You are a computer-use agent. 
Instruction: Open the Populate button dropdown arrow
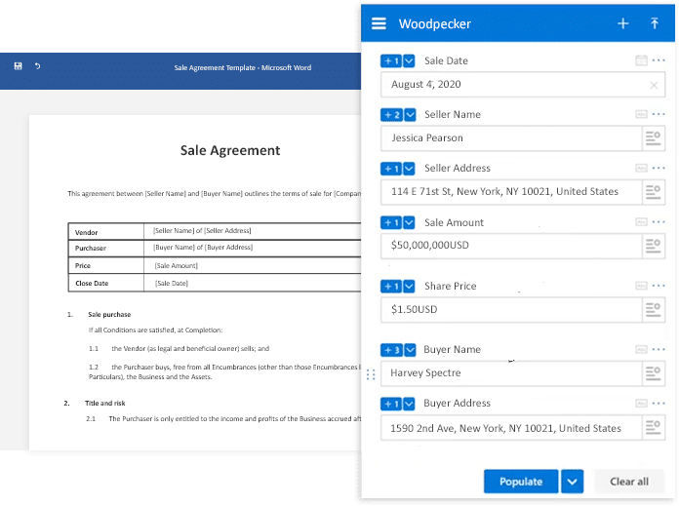click(x=573, y=482)
